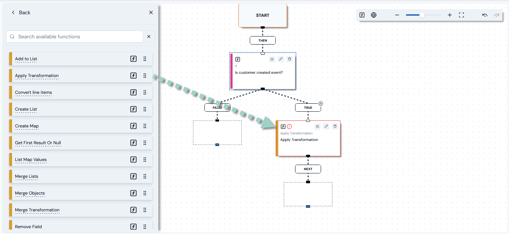Click the function icon on Merge Transformation
509x234 pixels.
tap(133, 210)
